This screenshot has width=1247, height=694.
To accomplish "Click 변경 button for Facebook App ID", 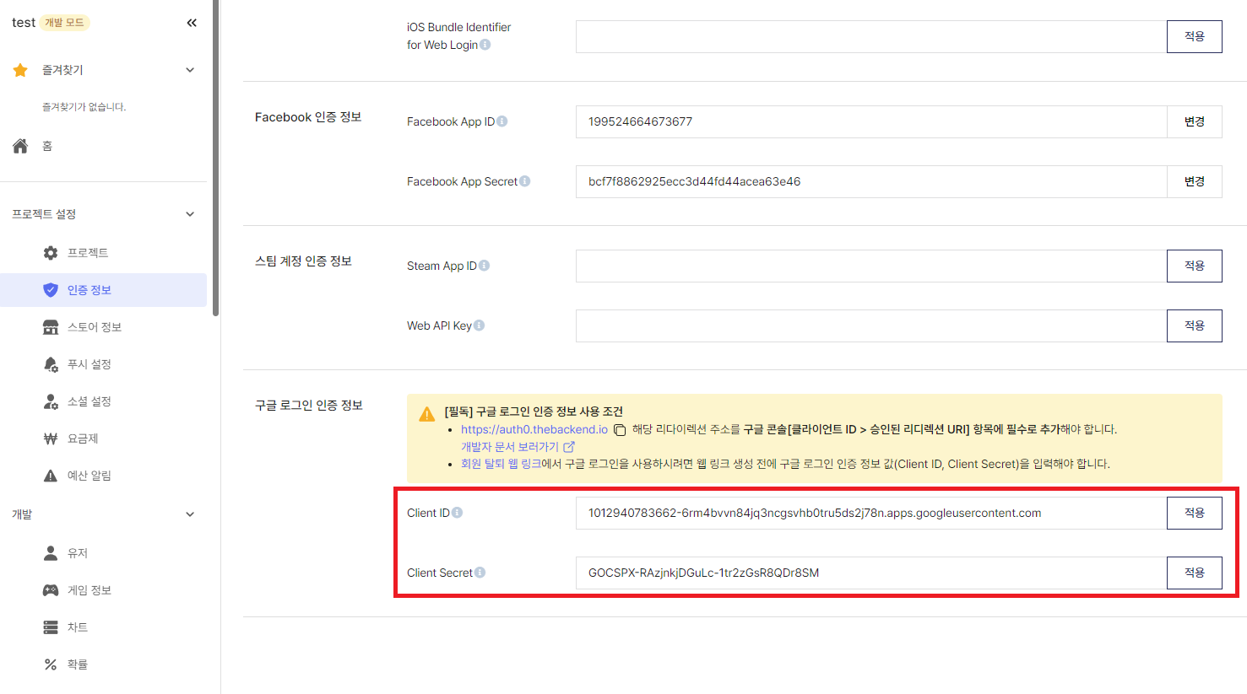I will (x=1194, y=121).
